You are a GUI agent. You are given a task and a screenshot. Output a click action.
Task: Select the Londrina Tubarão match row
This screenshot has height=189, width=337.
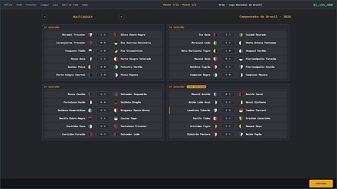click(x=228, y=111)
